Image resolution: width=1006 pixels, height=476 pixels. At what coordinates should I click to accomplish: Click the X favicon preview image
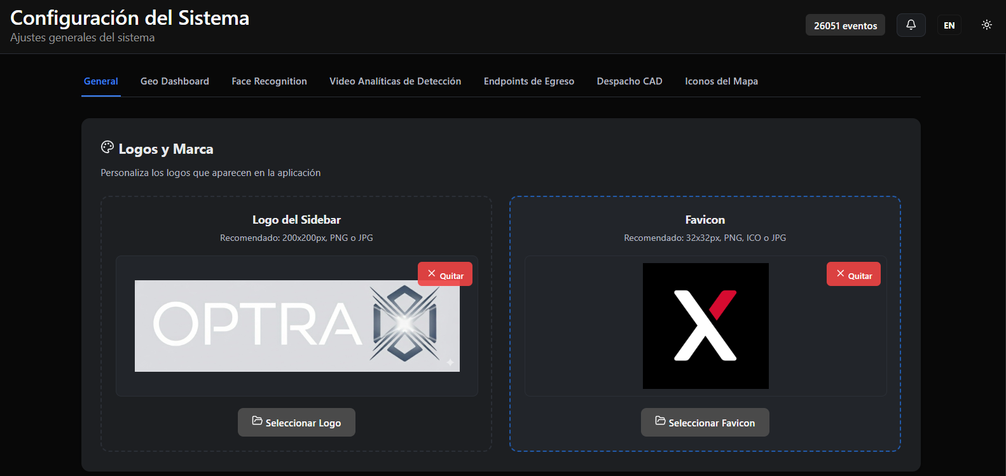pyautogui.click(x=706, y=326)
